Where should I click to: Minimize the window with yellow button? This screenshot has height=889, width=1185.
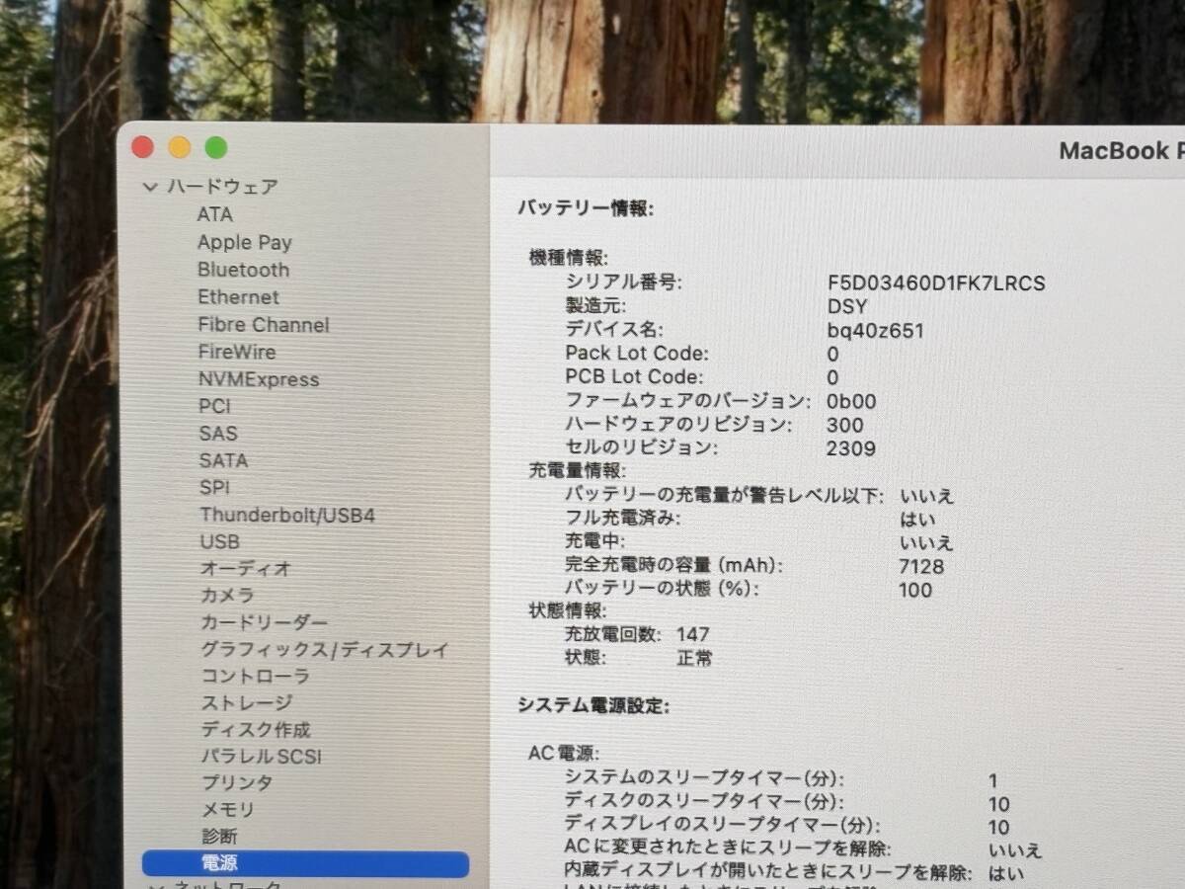180,147
